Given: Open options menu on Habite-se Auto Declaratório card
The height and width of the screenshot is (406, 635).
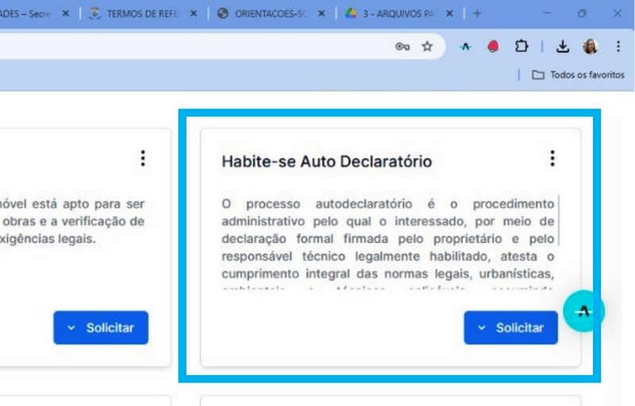Looking at the screenshot, I should [552, 158].
